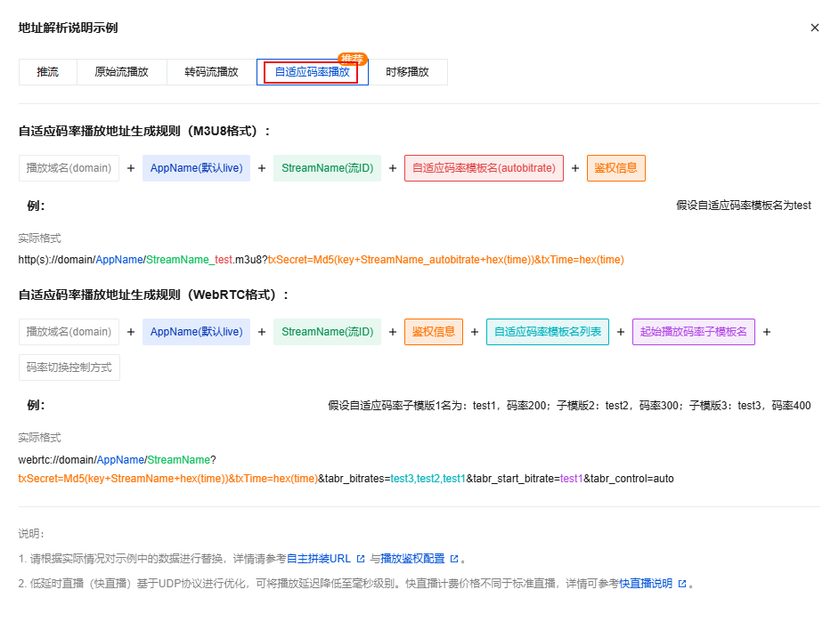This screenshot has width=839, height=638.
Task: Click external-link icon after 播放鉴权配置
Action: (x=454, y=559)
